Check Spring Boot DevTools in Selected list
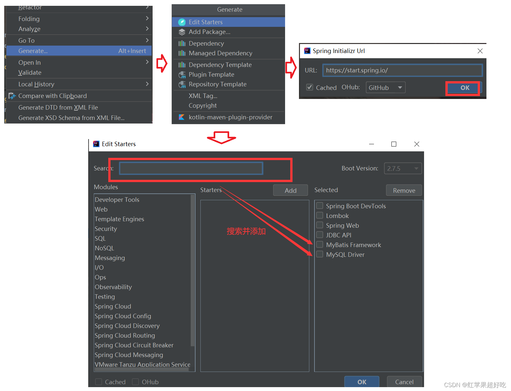Screen dimensions: 511x391 tap(320, 206)
